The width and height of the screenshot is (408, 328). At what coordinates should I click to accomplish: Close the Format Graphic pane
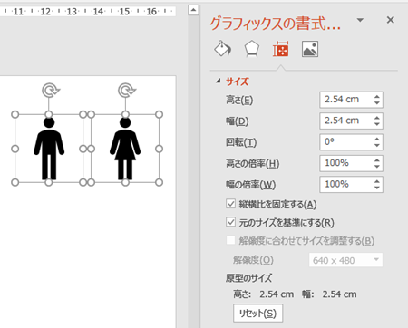(x=391, y=20)
